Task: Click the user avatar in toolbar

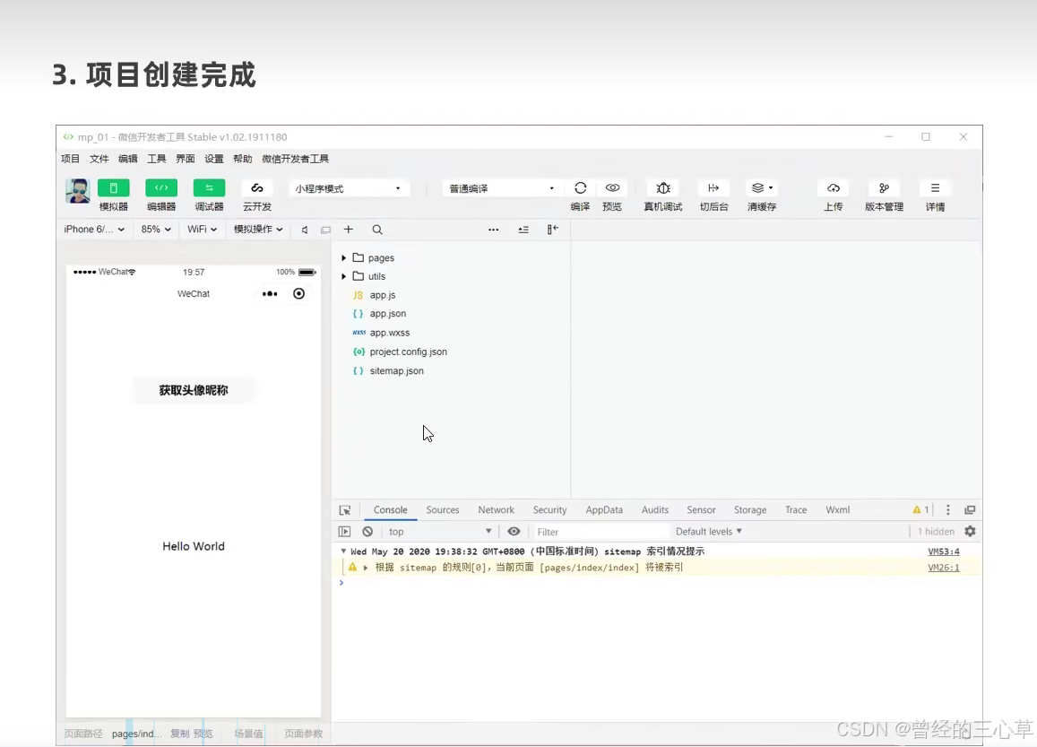Action: [x=78, y=191]
